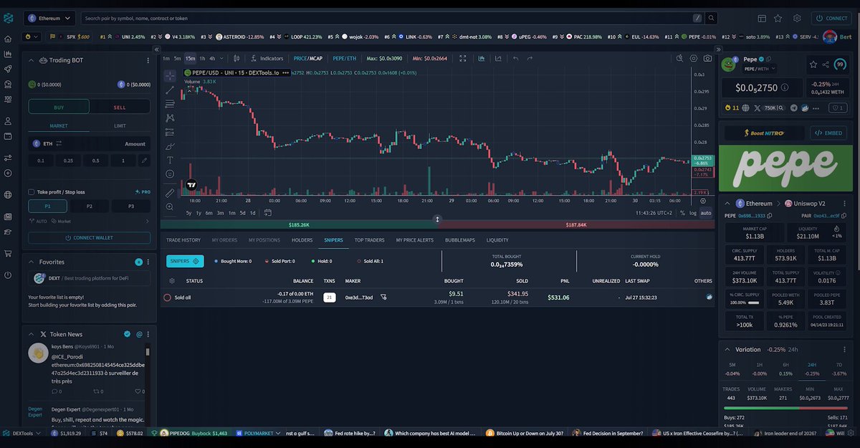The width and height of the screenshot is (860, 448).
Task: Open the home icon in left sidebar
Action: 8,39
